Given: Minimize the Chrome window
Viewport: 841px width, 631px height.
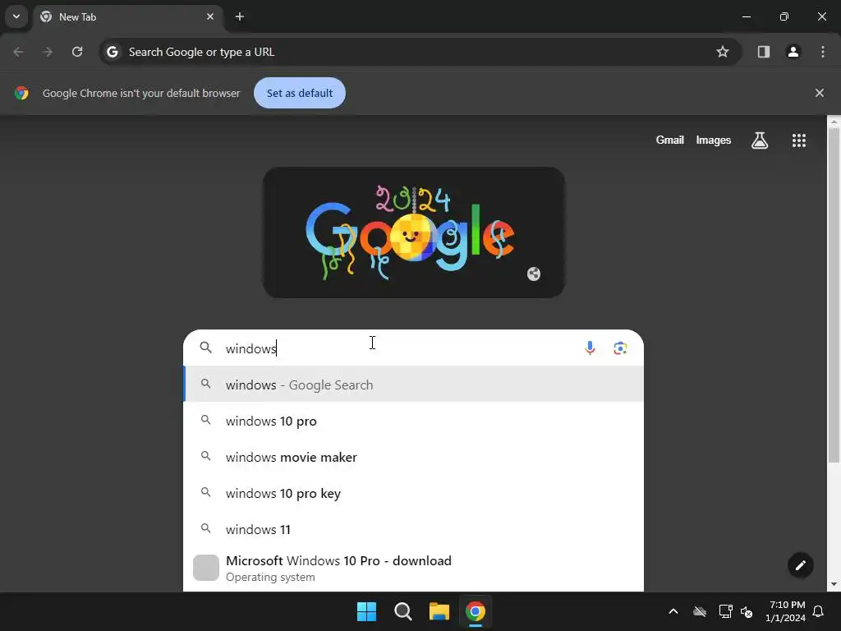Looking at the screenshot, I should (x=746, y=16).
